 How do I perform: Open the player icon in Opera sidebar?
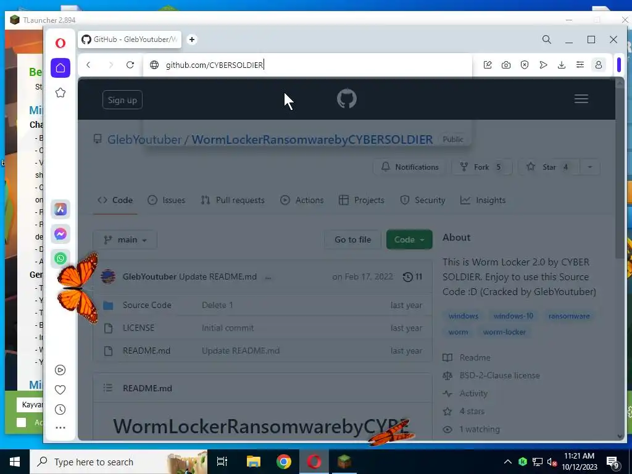click(60, 370)
